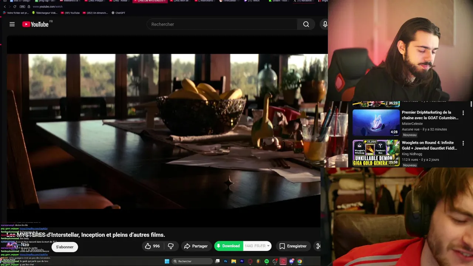The height and width of the screenshot is (266, 473).
Task: Go to the YouTube home logo
Action: click(35, 24)
